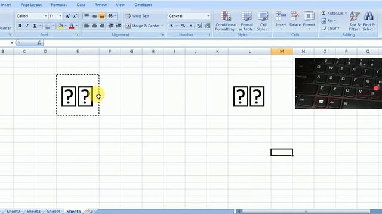The image size is (382, 214).
Task: Center text horizontally
Action: [x=94, y=26]
